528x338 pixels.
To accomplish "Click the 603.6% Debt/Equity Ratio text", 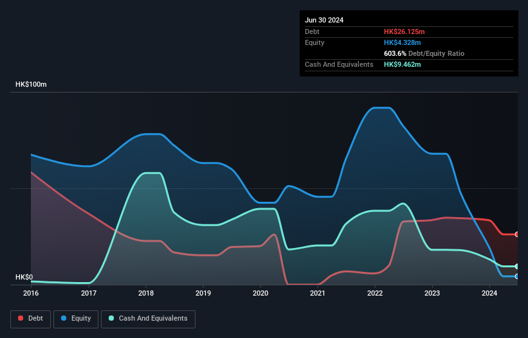I will coord(424,53).
